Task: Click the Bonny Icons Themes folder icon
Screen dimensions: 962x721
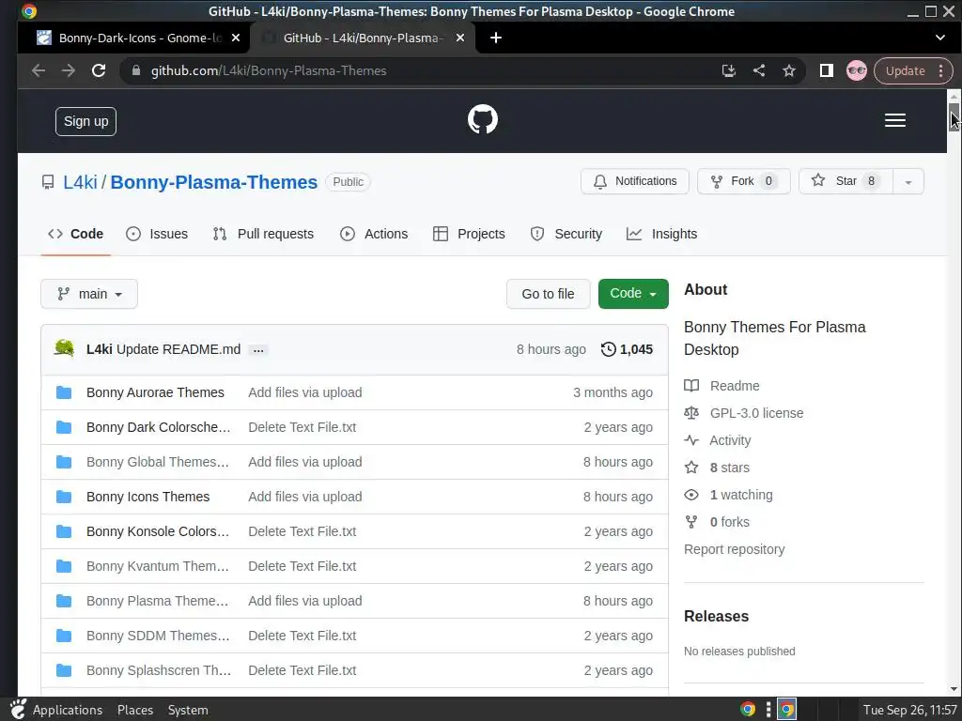Action: (64, 497)
